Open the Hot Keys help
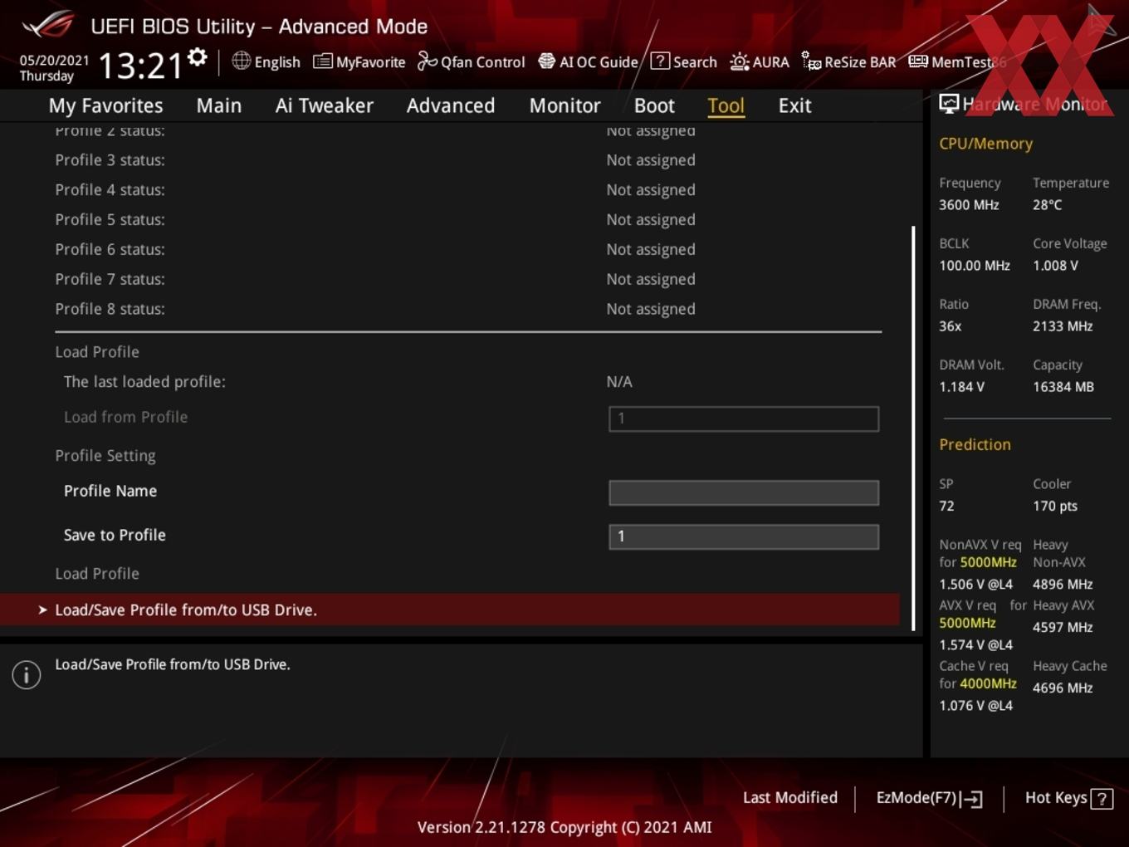1129x847 pixels. coord(1068,798)
